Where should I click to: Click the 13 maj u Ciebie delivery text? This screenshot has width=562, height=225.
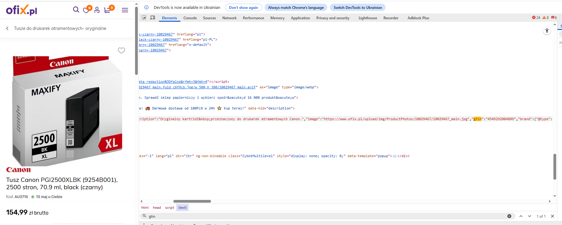[x=49, y=197]
